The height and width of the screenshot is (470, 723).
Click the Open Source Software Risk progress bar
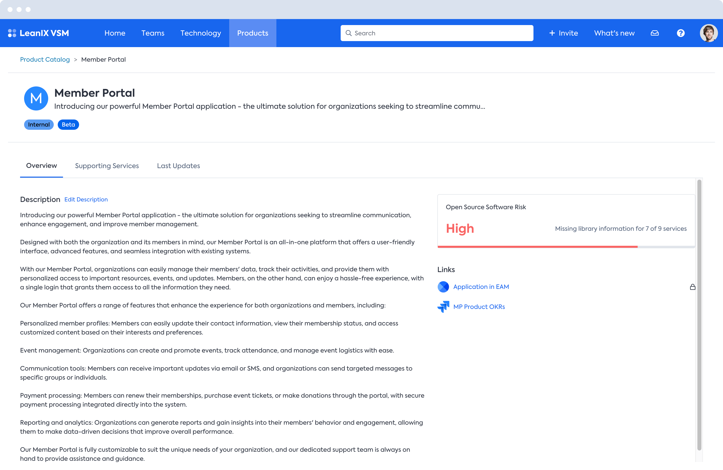click(566, 247)
